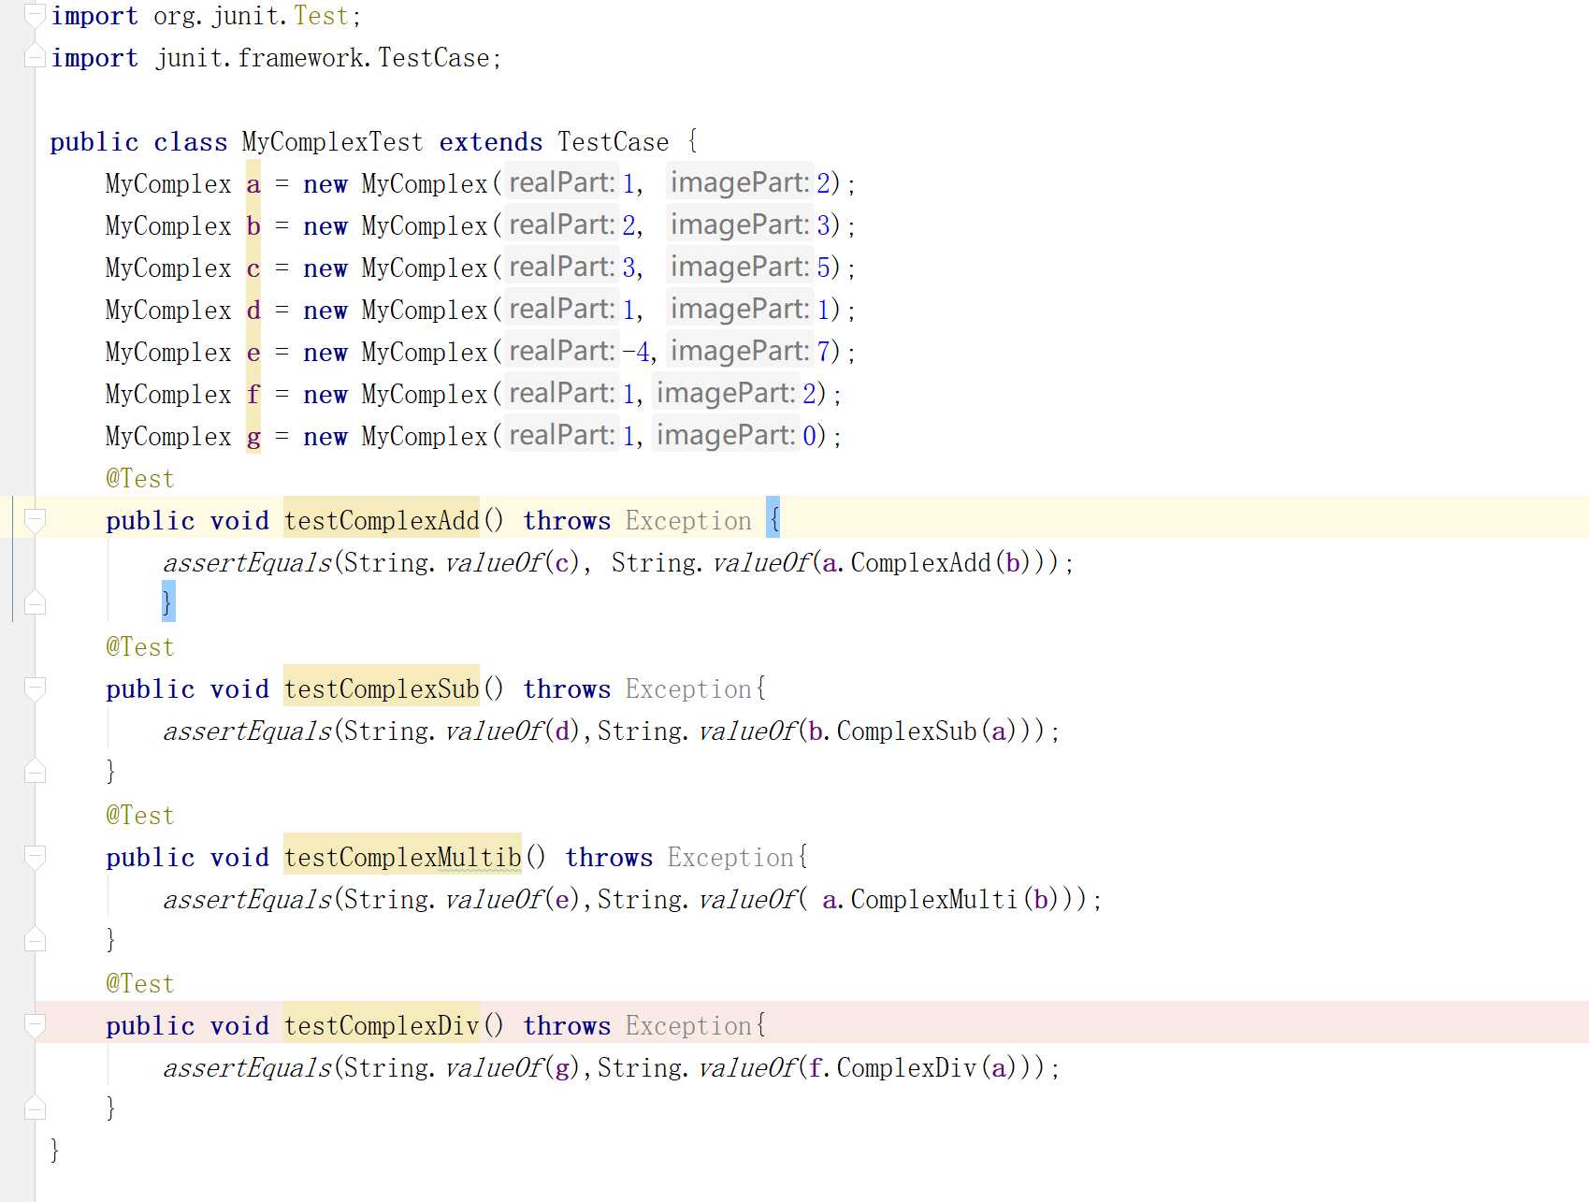
Task: Click the MyComplexTest class name
Action: 332,142
